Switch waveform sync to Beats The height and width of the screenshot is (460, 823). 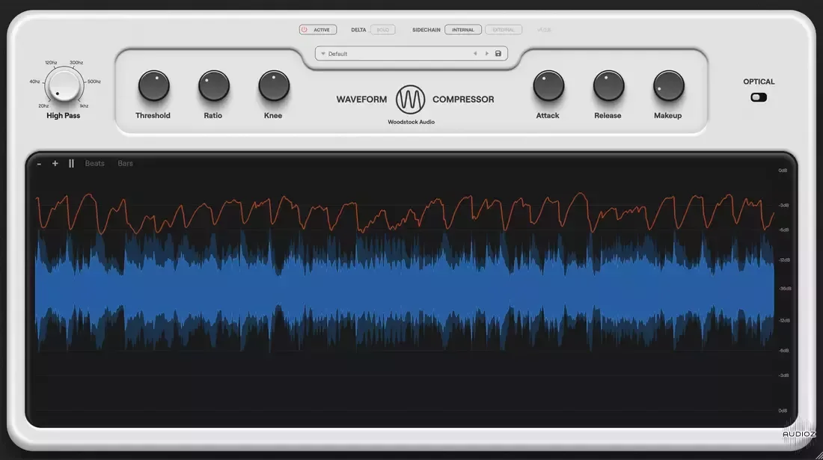point(94,164)
